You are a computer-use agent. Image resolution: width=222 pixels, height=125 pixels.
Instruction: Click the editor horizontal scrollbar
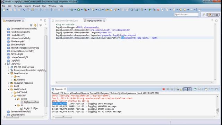(x=134, y=83)
